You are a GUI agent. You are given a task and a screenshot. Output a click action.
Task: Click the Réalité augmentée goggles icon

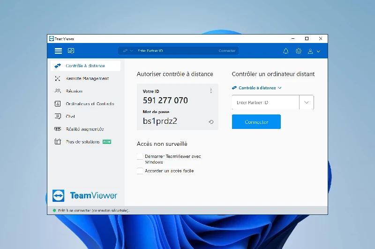tap(58, 129)
